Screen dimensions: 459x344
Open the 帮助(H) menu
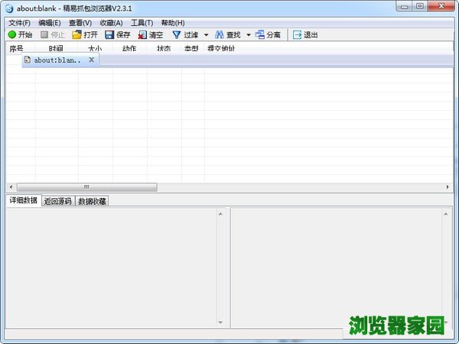(x=173, y=23)
